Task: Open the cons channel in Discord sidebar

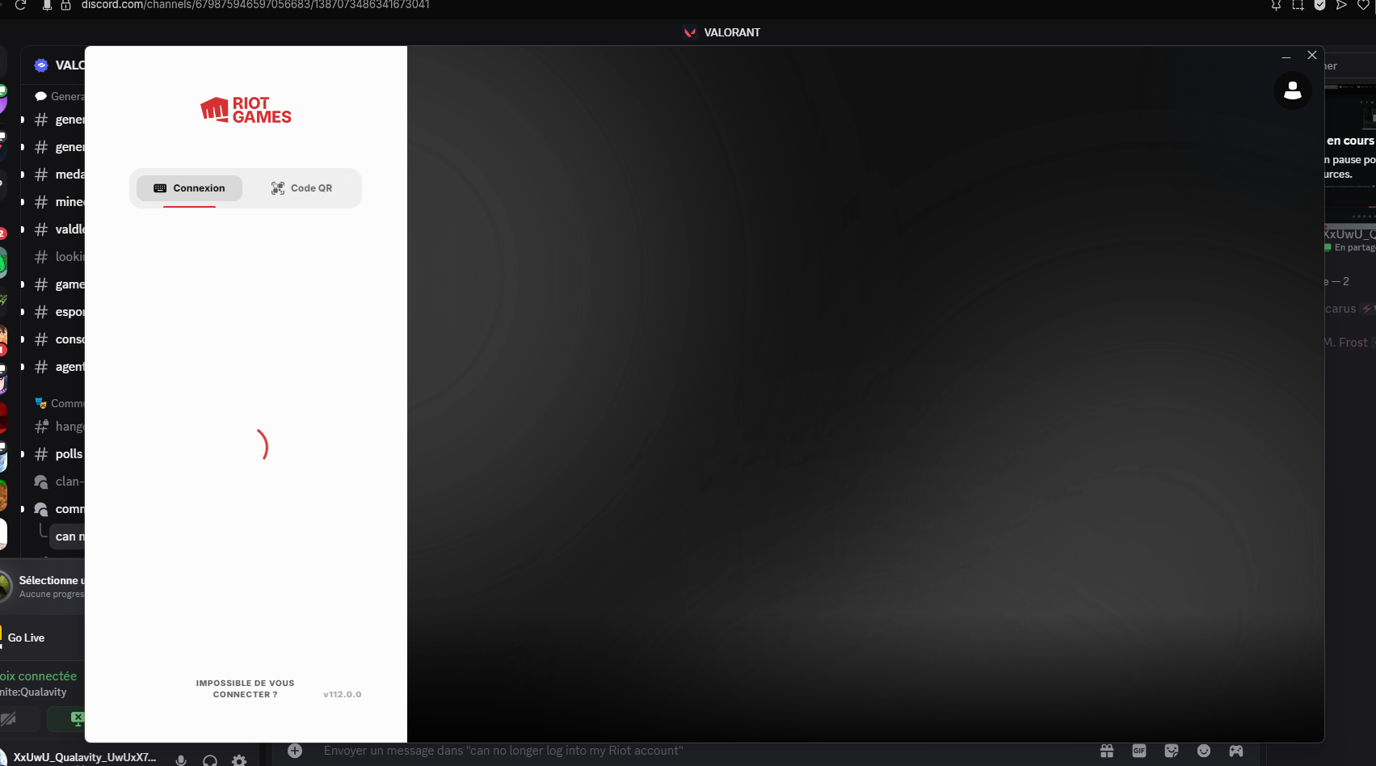Action: (59, 339)
